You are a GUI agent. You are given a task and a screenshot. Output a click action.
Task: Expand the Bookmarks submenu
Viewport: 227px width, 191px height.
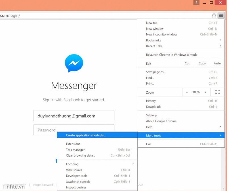(x=181, y=40)
